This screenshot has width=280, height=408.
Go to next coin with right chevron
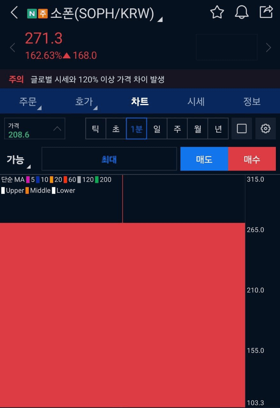coord(269,48)
